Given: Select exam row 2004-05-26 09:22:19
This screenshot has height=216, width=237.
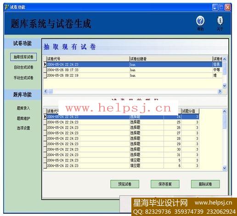Looking at the screenshot, I should 133,75.
